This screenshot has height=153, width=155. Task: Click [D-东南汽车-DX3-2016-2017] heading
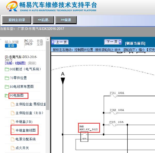pos(21,58)
